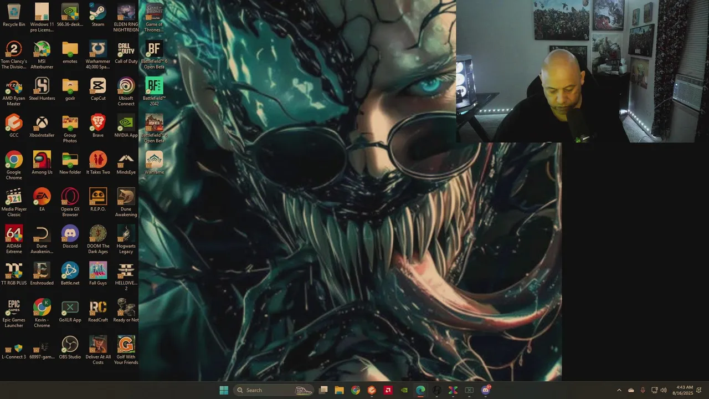Launch Warframe from the desktop
The height and width of the screenshot is (399, 709).
(x=154, y=163)
